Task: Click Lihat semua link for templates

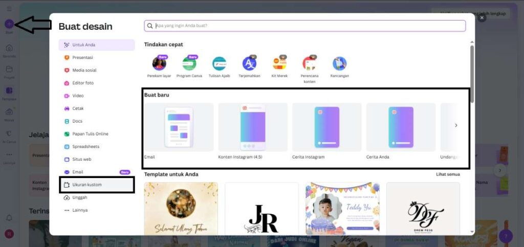Action: click(x=448, y=174)
